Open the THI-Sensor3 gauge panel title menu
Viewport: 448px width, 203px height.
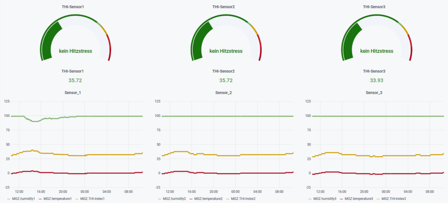(x=374, y=7)
